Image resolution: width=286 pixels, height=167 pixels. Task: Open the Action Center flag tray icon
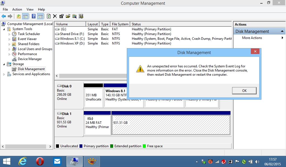pyautogui.click(x=237, y=161)
